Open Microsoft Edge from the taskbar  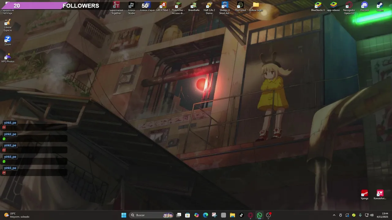(205, 215)
